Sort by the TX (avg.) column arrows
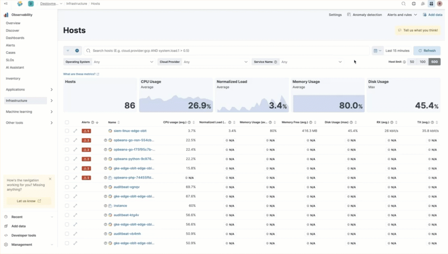Viewport: 448px width, 254px height. click(x=437, y=122)
